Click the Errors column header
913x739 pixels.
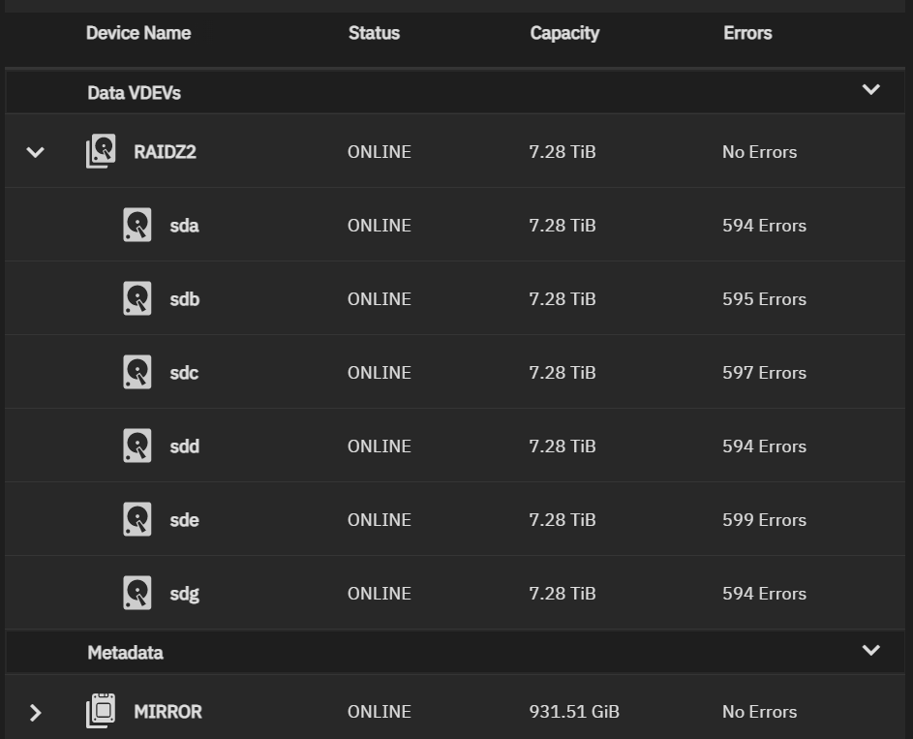coord(747,33)
